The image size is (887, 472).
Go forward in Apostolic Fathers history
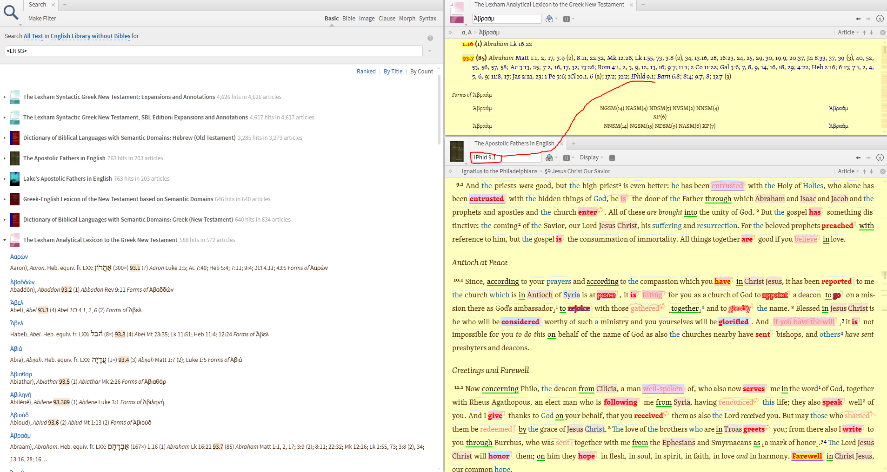tap(868, 158)
